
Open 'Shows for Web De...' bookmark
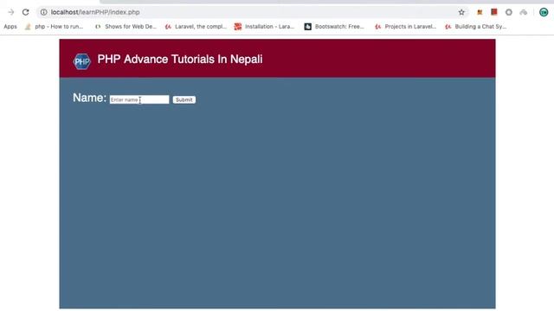pos(126,27)
